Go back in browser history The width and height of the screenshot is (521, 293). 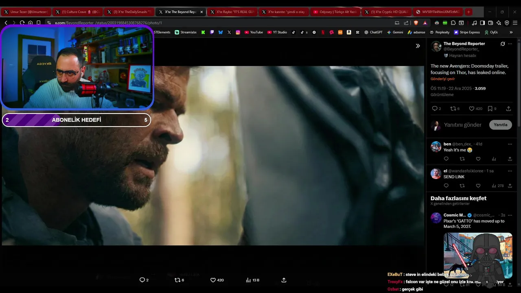[6, 23]
